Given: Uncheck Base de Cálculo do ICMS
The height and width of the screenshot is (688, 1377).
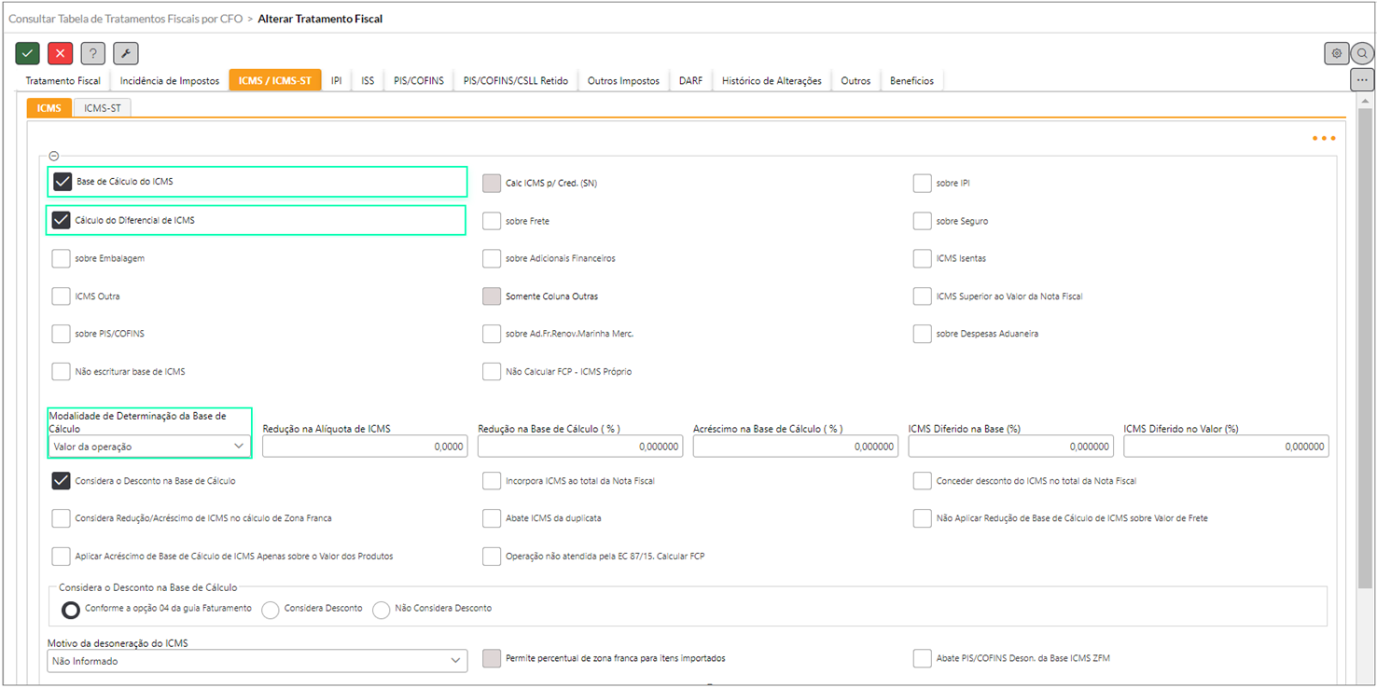Looking at the screenshot, I should (63, 182).
